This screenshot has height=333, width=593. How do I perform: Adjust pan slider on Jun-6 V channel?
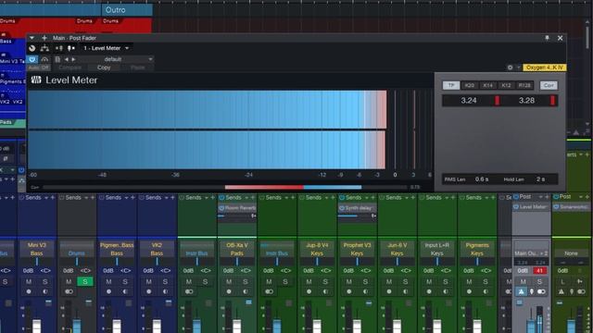(397, 261)
